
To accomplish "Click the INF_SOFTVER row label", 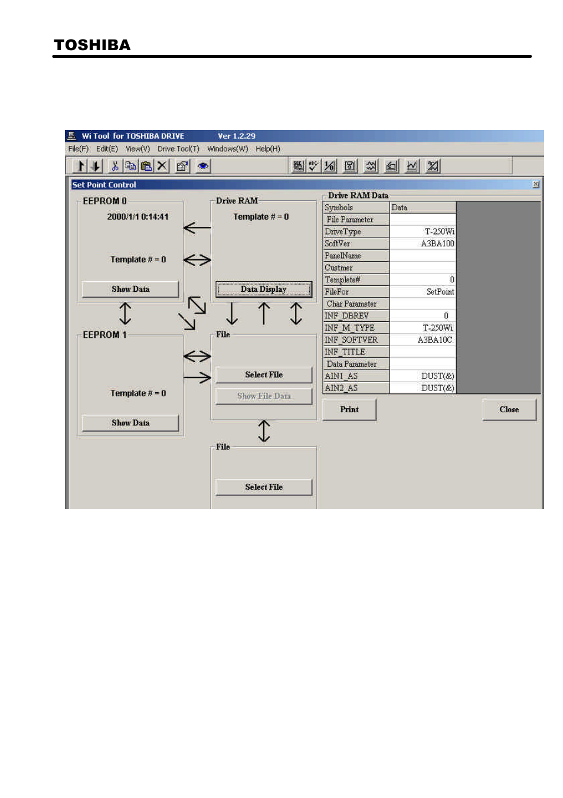I will point(356,340).
